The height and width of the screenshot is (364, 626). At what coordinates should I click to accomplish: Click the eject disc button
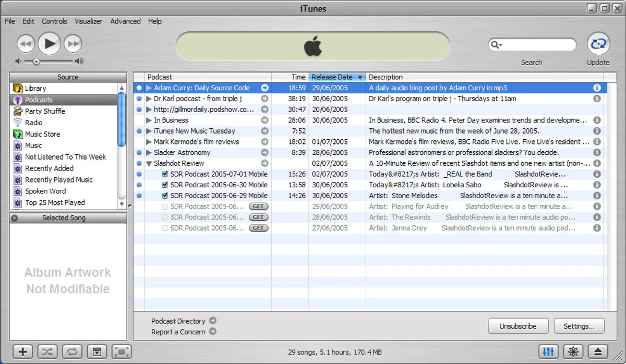click(x=598, y=351)
